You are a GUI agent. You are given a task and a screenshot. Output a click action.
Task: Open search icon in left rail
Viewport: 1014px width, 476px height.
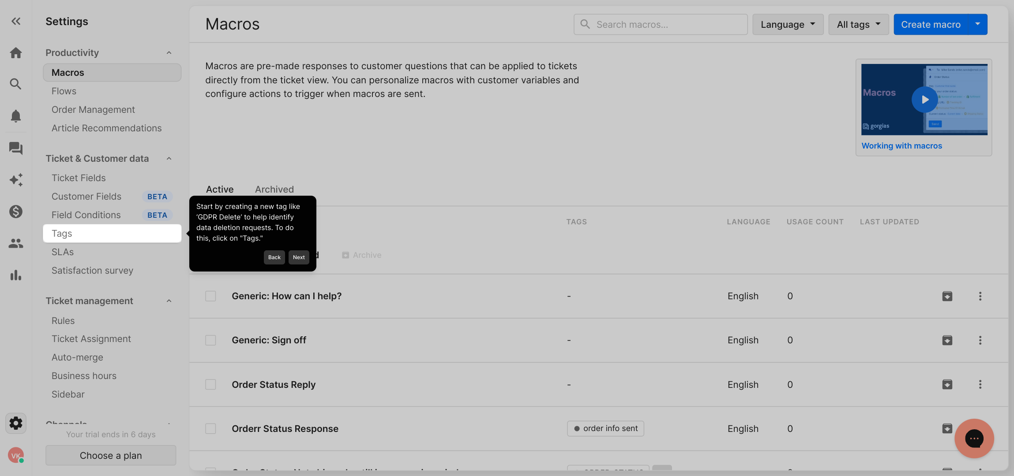tap(16, 84)
